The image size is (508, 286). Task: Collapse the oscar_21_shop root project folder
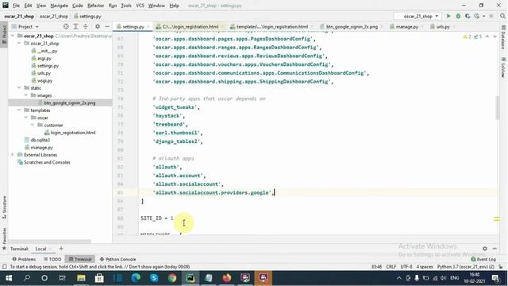[x=13, y=36]
